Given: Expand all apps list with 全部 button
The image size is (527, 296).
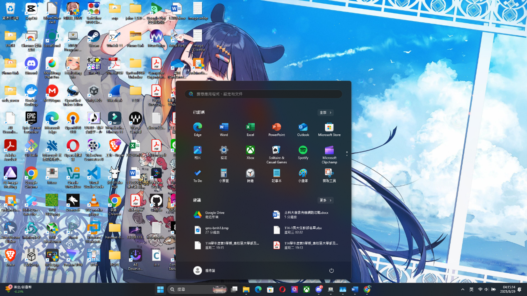Looking at the screenshot, I should point(325,112).
